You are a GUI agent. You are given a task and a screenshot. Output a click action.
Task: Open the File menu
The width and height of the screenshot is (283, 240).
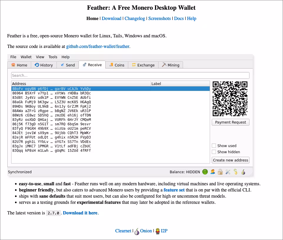(x=13, y=57)
